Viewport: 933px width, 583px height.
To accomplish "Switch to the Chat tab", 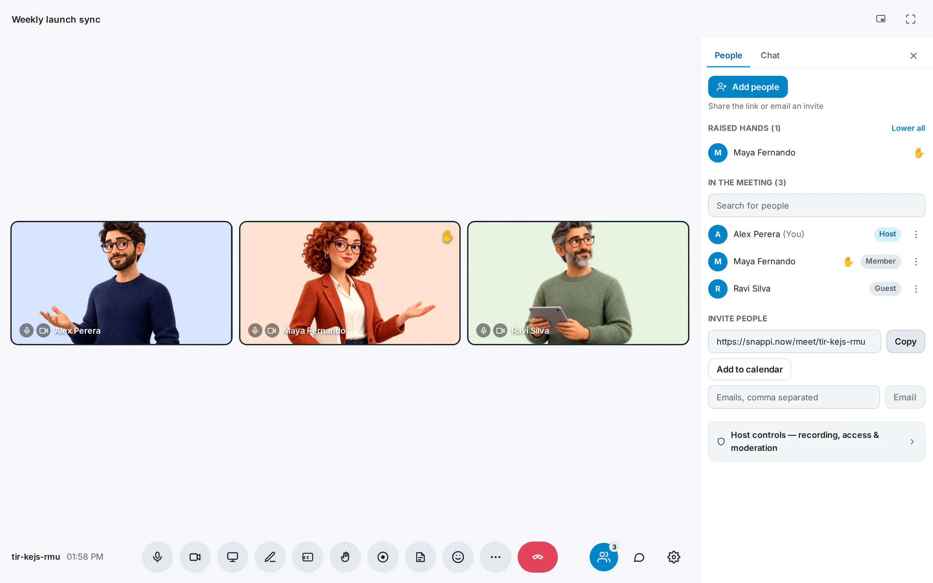I will (770, 56).
